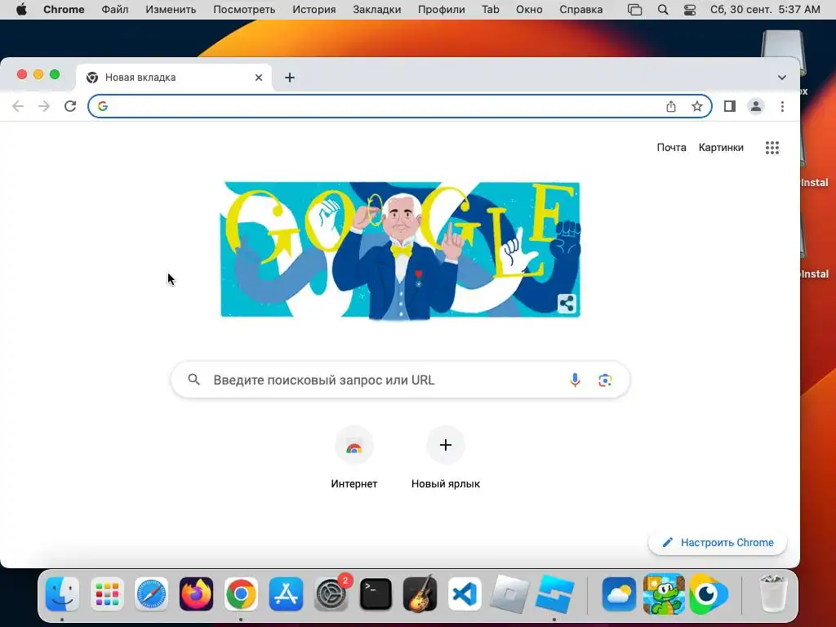Open the Посмотреть menu
Screen dimensions: 836x627
pos(244,10)
